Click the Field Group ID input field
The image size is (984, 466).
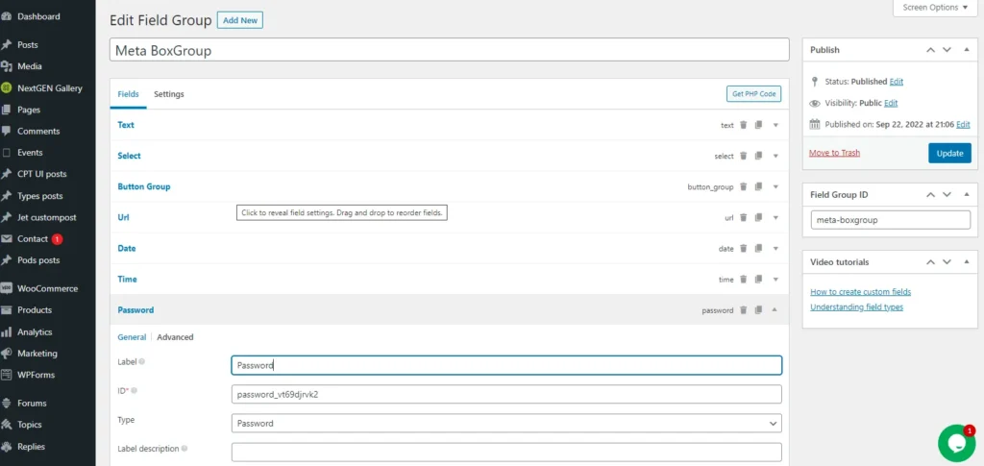click(x=890, y=220)
